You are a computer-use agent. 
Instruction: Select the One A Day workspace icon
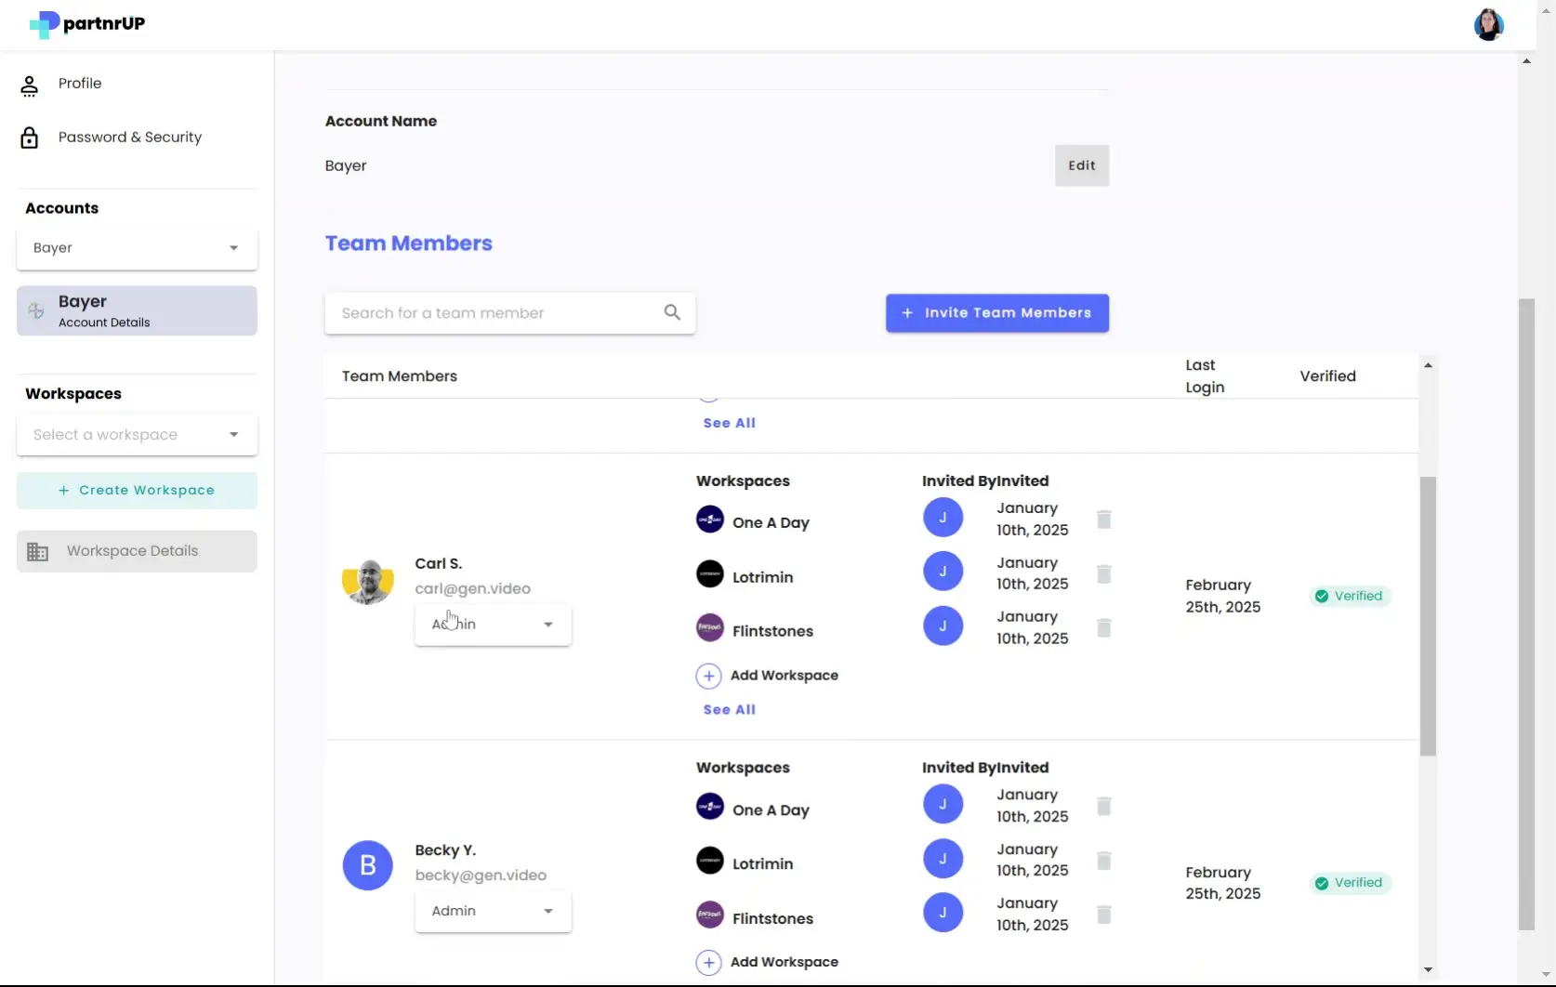[x=709, y=520]
